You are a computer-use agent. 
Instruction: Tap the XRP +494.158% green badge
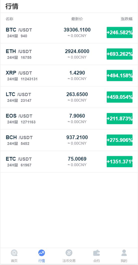click(119, 76)
